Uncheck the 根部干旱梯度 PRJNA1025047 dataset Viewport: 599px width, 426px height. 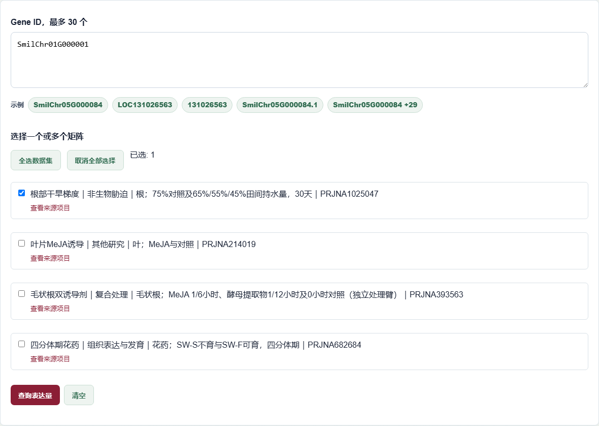tap(22, 193)
